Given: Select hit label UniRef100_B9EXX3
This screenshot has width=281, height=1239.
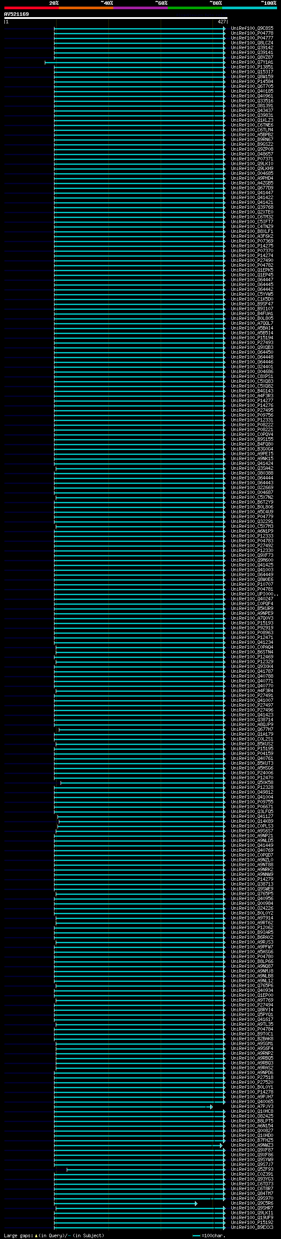Looking at the screenshot, I should (x=252, y=1227).
